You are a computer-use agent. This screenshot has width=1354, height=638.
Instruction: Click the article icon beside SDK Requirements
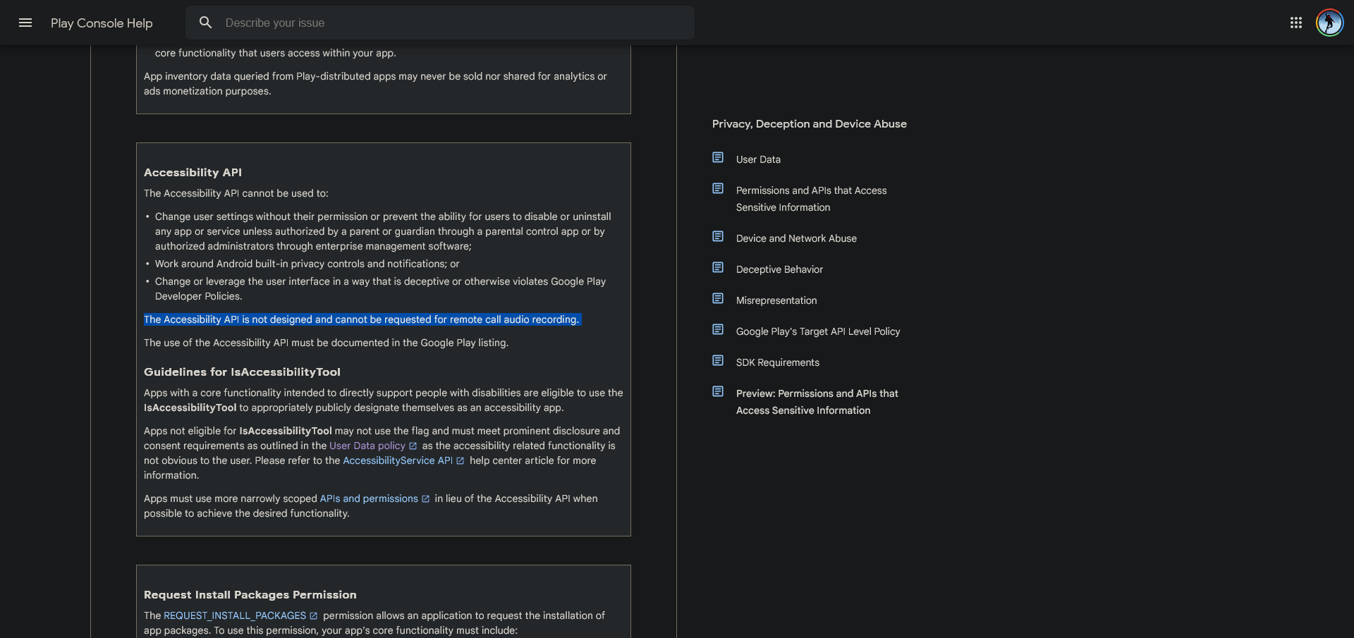pos(718,361)
